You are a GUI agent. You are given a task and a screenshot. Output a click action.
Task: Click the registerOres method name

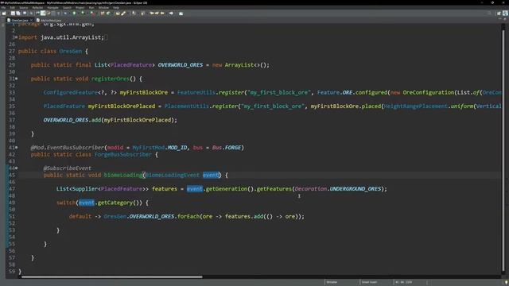(110, 79)
